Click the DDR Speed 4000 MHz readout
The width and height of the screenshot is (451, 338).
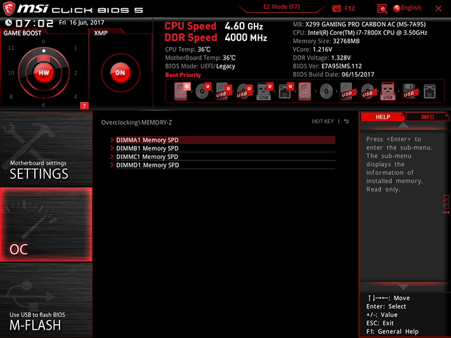pos(216,37)
